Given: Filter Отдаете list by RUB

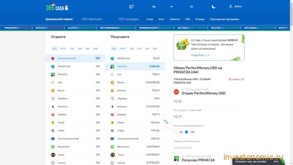Looking at the screenshot, I should (95, 49).
